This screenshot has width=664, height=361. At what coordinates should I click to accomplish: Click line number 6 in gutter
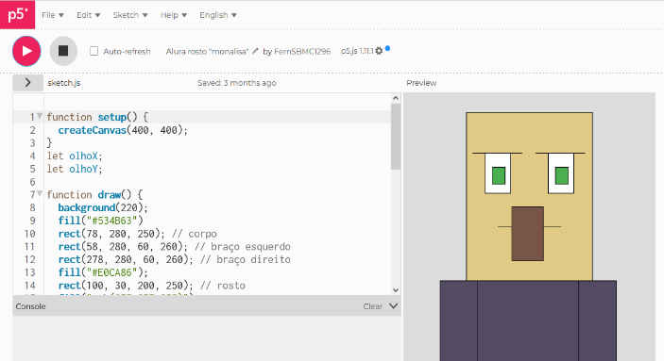tap(32, 182)
